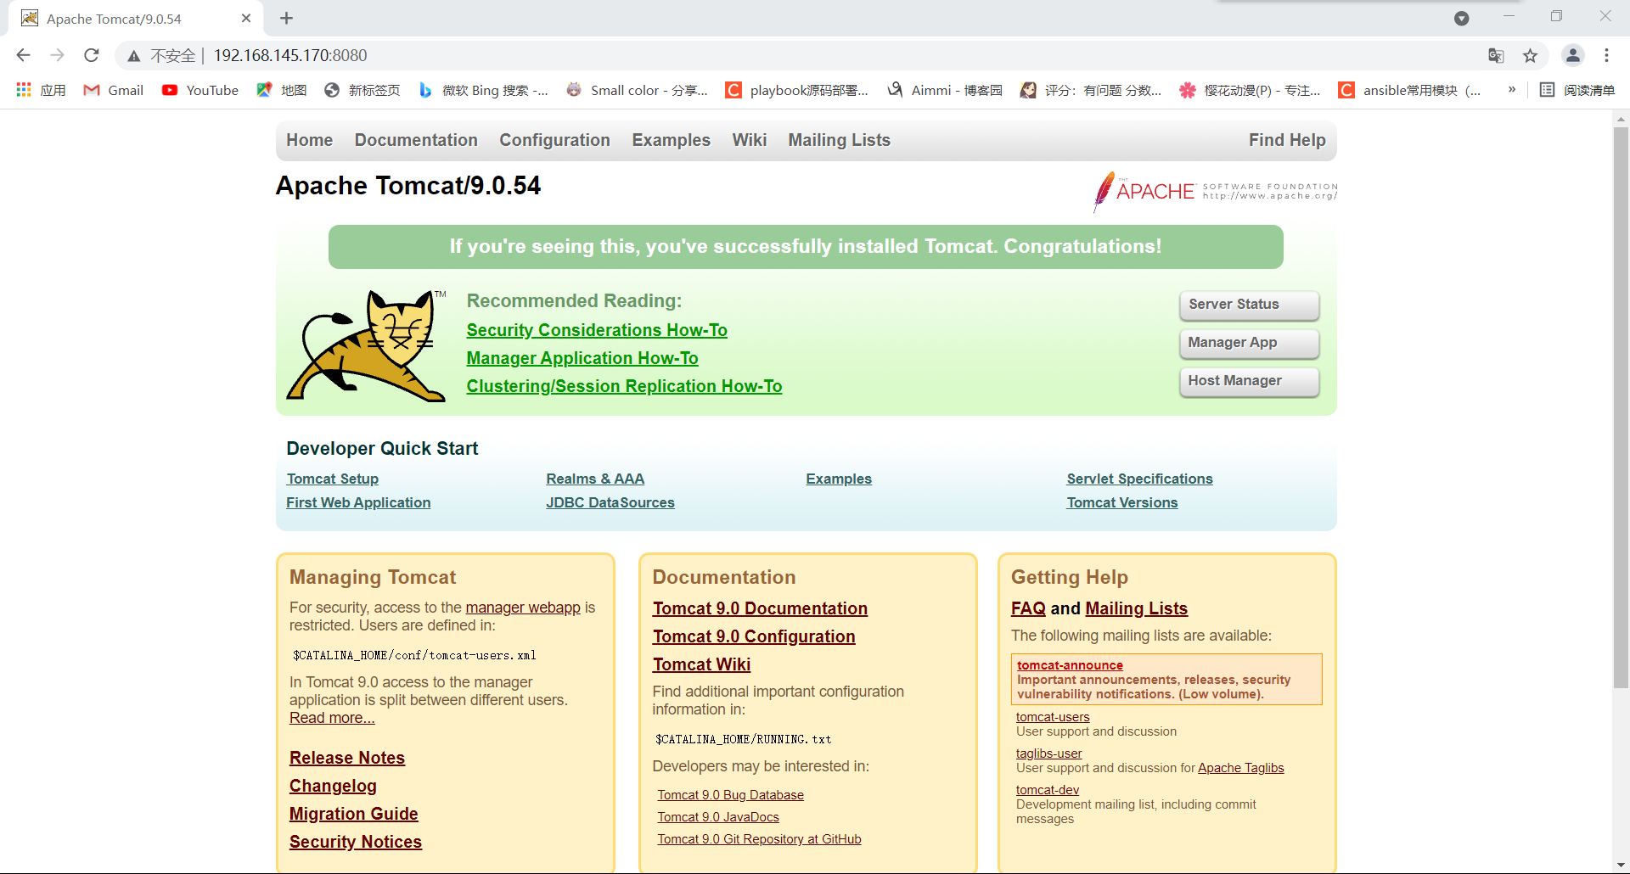Click the not-secure warning icon
The height and width of the screenshot is (874, 1630).
134,56
